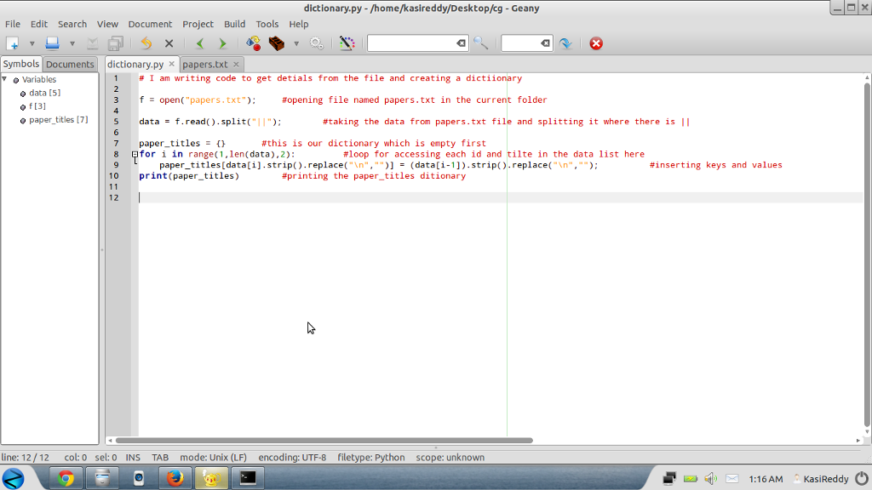Open the Project menu

pos(198,24)
